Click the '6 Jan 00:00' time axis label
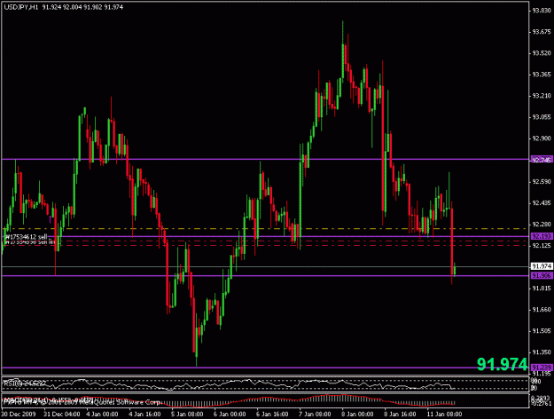The width and height of the screenshot is (554, 419). [230, 414]
